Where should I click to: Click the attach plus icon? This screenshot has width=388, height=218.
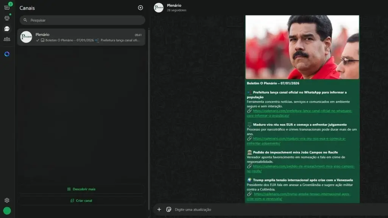pos(159,209)
